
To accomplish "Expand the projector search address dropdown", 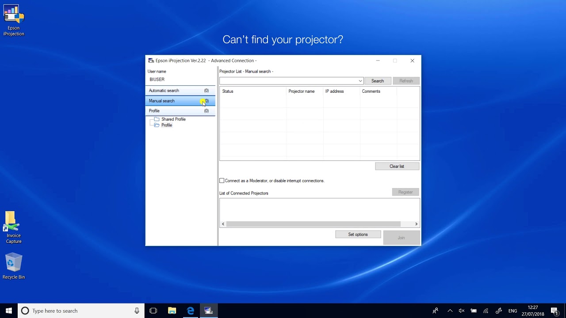I will pyautogui.click(x=360, y=81).
